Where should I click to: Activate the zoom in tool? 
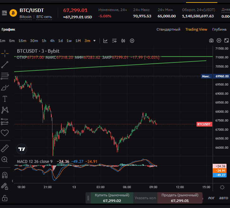(x=4, y=159)
